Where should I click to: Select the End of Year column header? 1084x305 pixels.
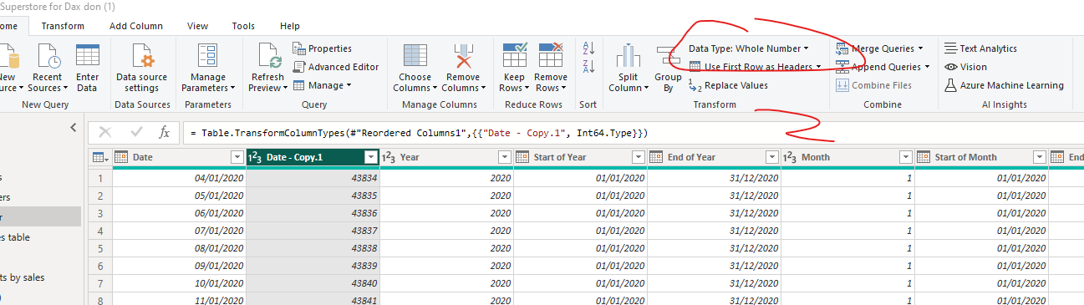(714, 157)
